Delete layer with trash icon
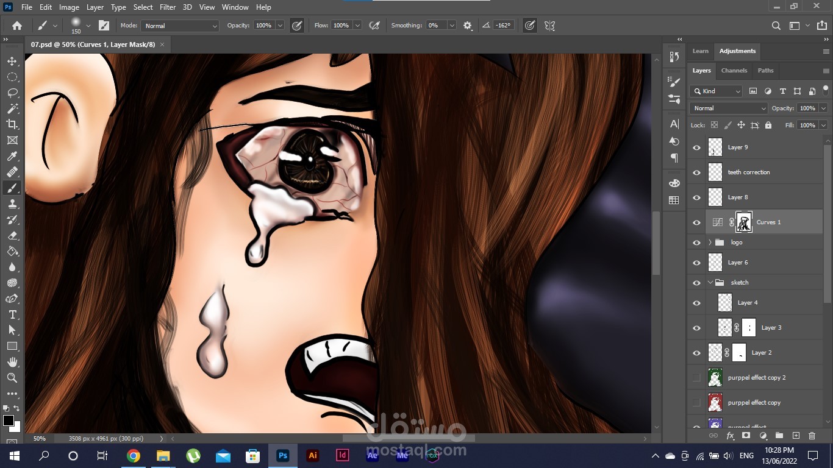The height and width of the screenshot is (468, 833). 812,436
